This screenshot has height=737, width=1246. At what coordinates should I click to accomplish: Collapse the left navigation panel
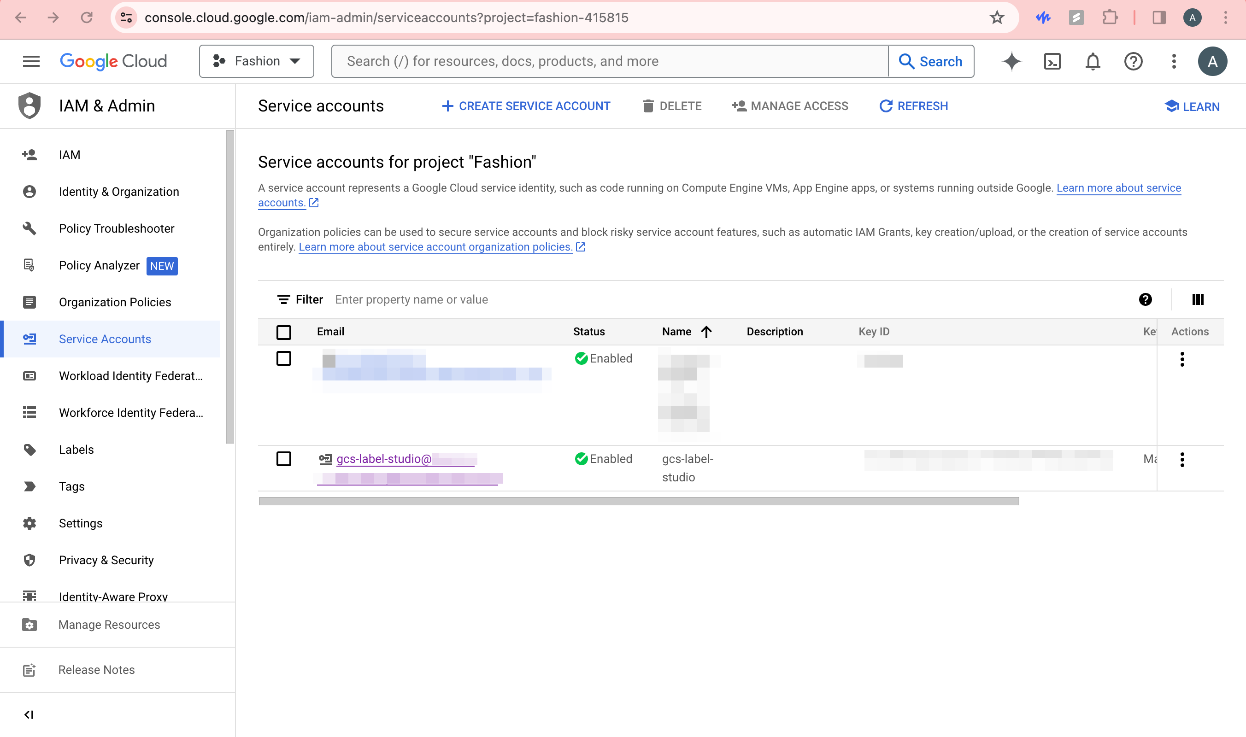click(x=29, y=714)
